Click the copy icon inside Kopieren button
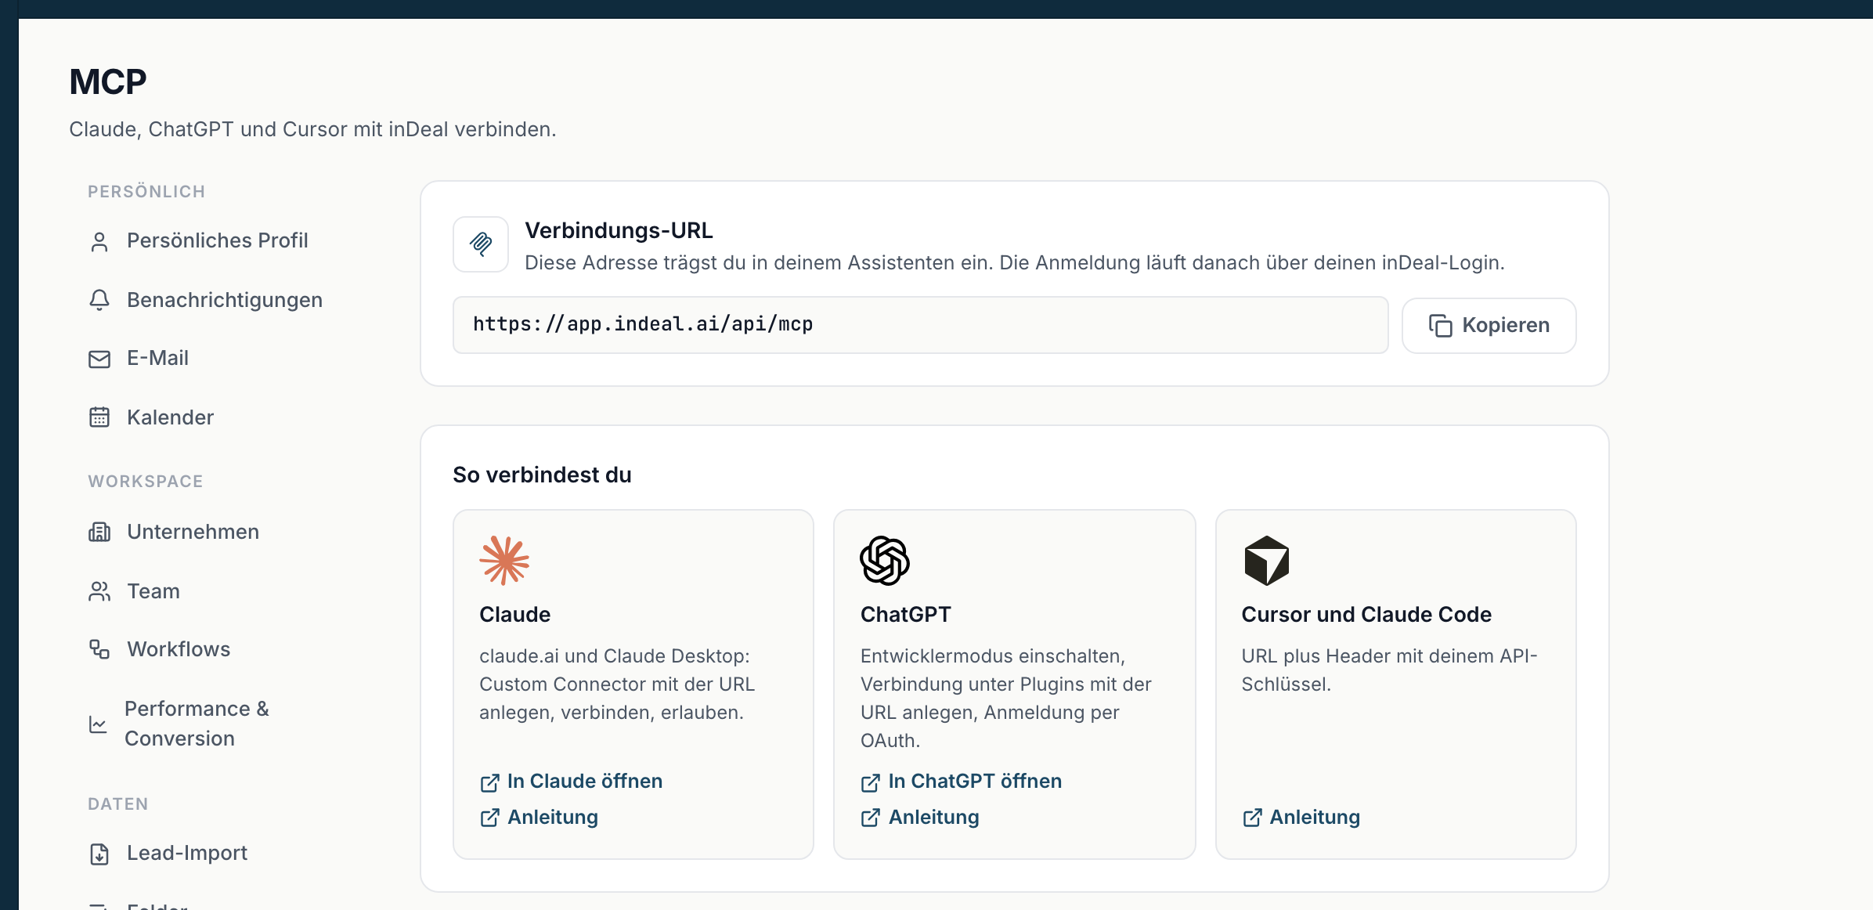 click(x=1440, y=326)
